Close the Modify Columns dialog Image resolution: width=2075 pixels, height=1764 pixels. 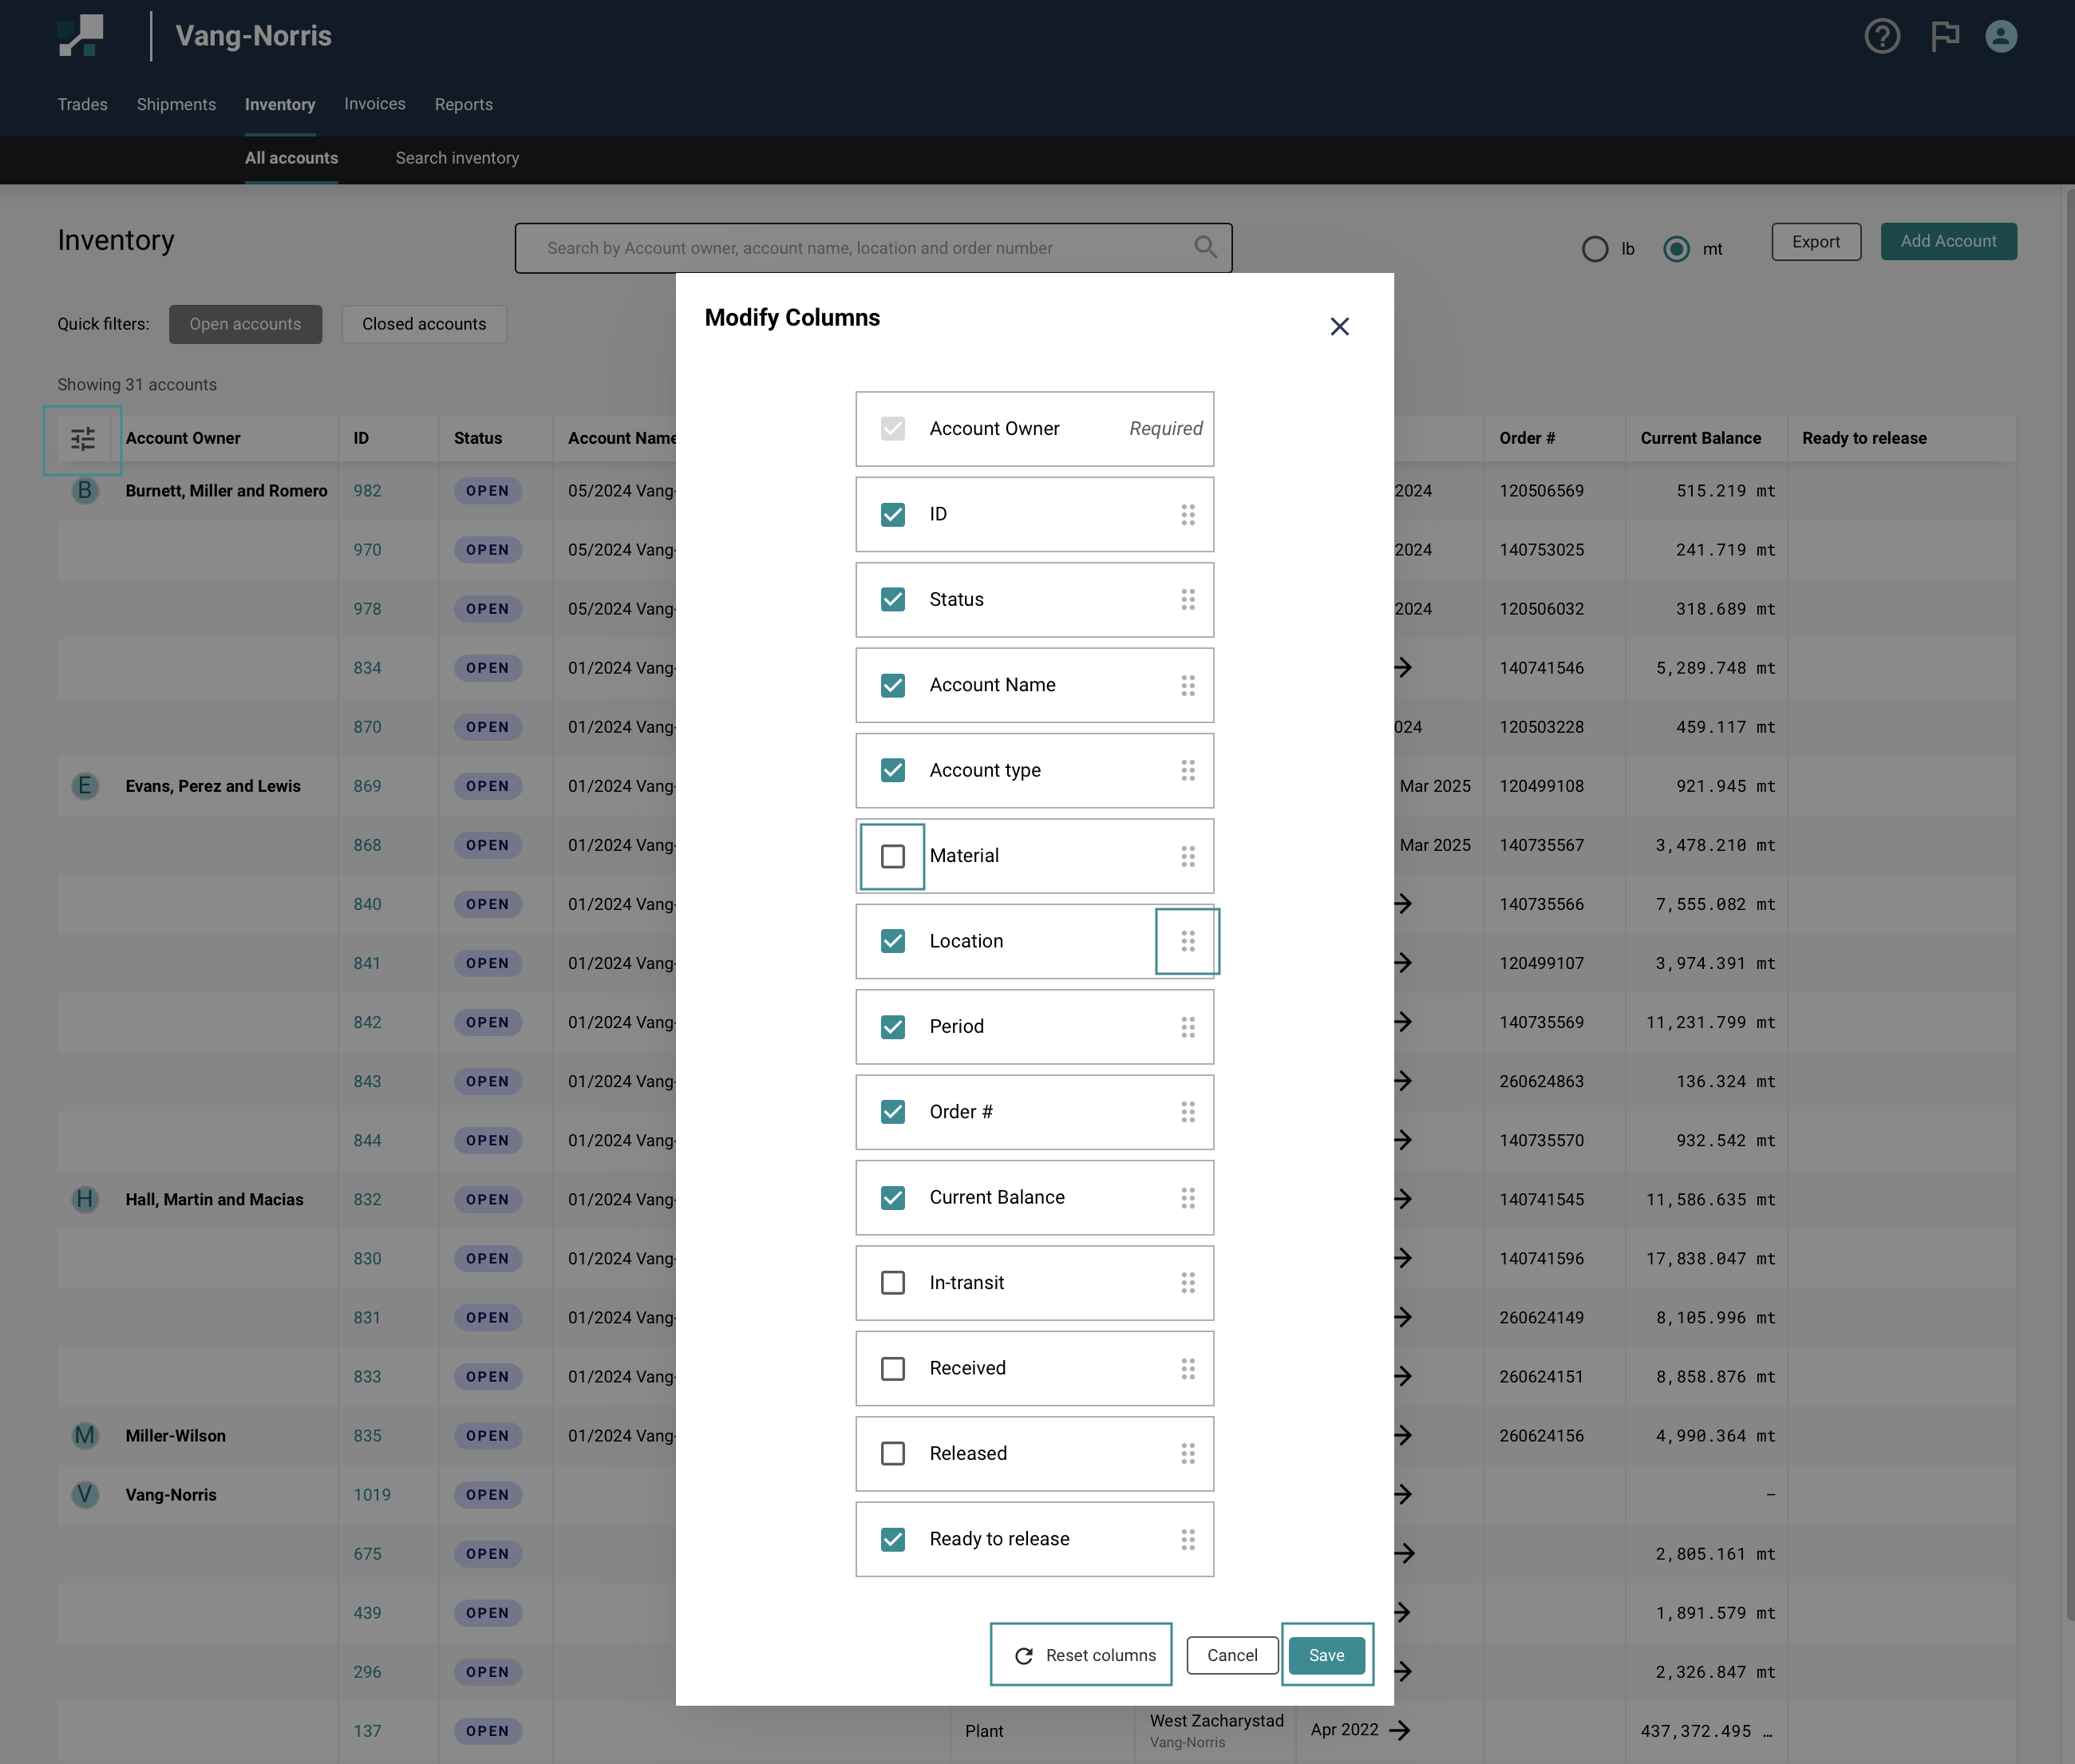(1339, 327)
